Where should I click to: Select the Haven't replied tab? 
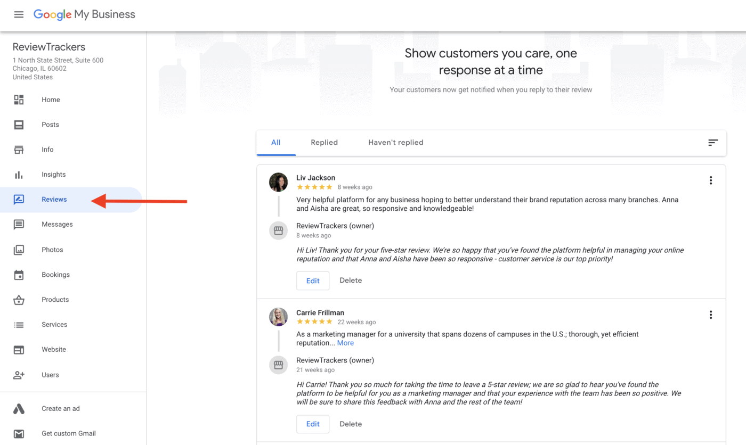[395, 142]
